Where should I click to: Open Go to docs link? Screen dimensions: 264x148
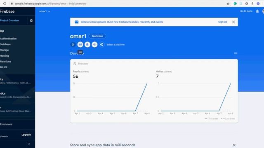tap(246, 11)
